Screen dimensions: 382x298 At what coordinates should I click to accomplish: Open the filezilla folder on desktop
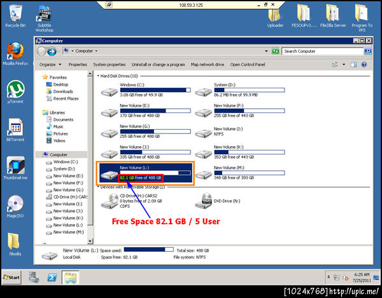click(x=15, y=244)
